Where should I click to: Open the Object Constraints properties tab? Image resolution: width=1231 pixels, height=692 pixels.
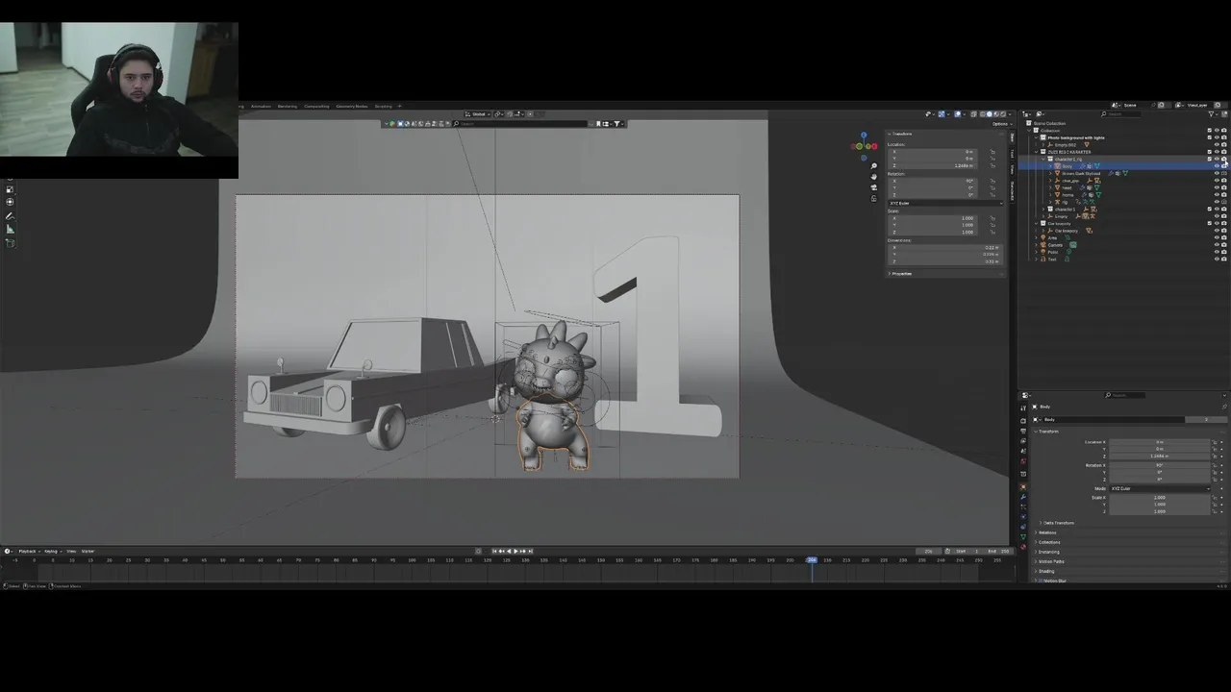click(x=1023, y=527)
